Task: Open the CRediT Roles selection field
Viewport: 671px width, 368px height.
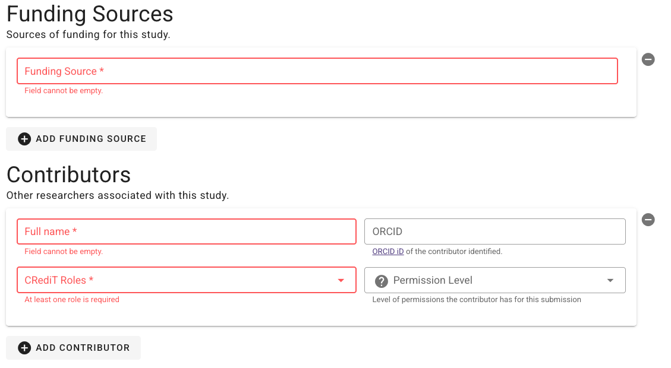Action: pyautogui.click(x=187, y=280)
